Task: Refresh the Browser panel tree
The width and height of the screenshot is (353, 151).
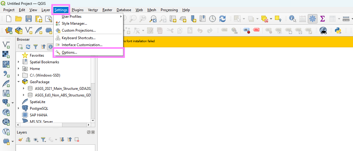Action: point(28,47)
